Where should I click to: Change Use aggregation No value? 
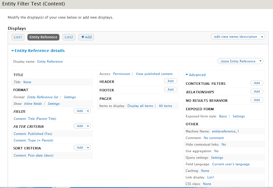(x=216, y=151)
